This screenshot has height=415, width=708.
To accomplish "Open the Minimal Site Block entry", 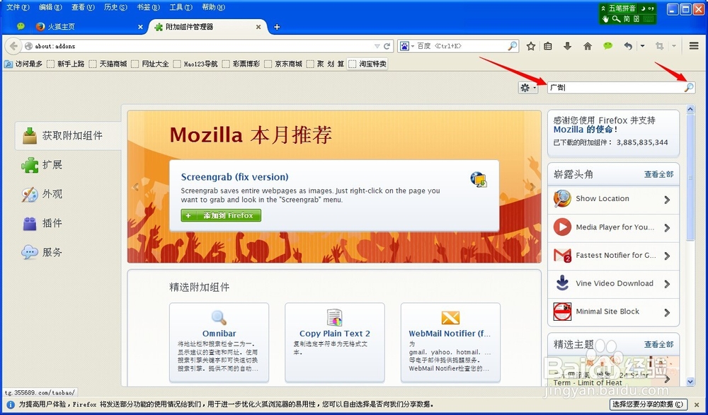I will [x=613, y=312].
